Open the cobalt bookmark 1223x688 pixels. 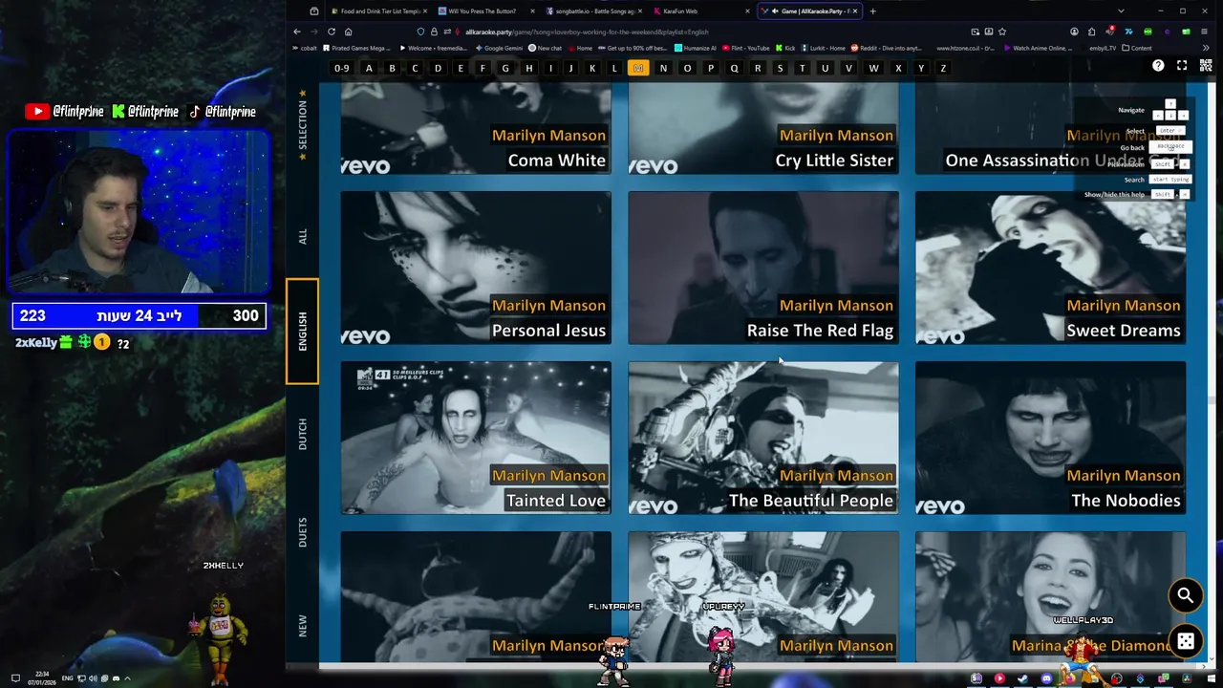tap(305, 48)
